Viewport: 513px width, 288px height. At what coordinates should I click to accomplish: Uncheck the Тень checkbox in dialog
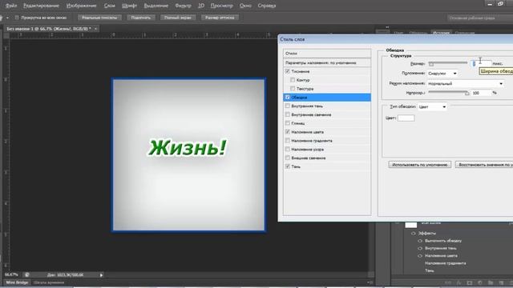[288, 166]
